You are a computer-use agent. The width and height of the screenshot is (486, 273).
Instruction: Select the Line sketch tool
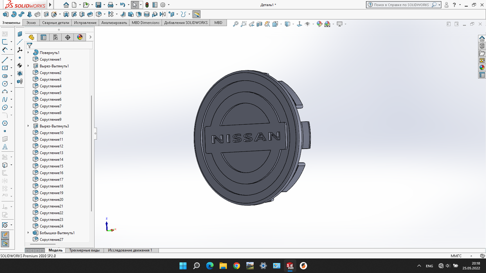(x=5, y=60)
